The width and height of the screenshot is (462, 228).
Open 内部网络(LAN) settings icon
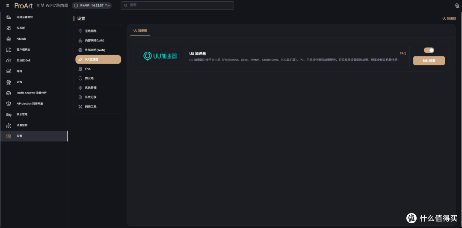click(80, 41)
